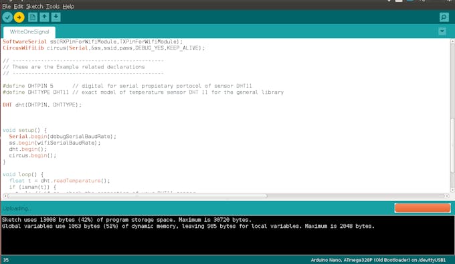This screenshot has height=264, width=455.
Task: Create a new sketch with the New icon
Action: (x=33, y=17)
